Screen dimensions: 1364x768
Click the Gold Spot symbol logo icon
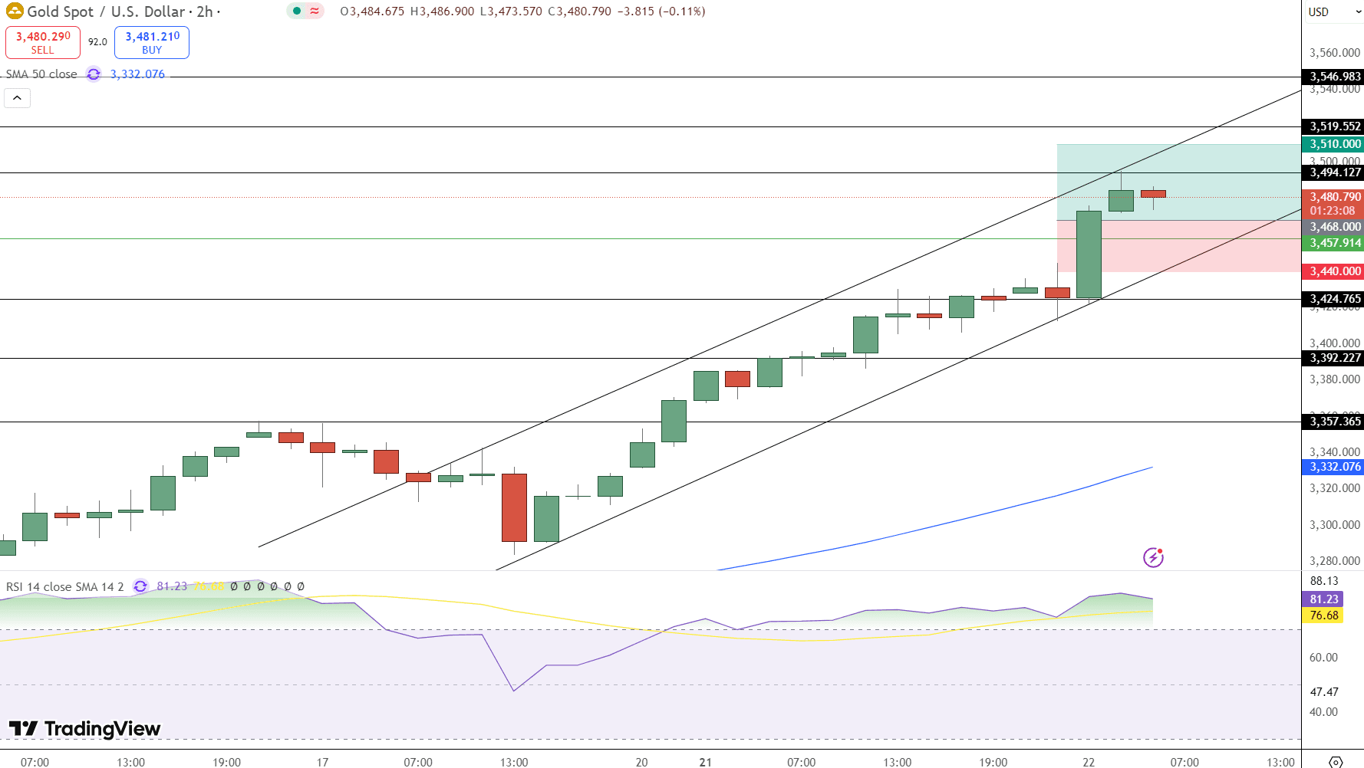15,11
